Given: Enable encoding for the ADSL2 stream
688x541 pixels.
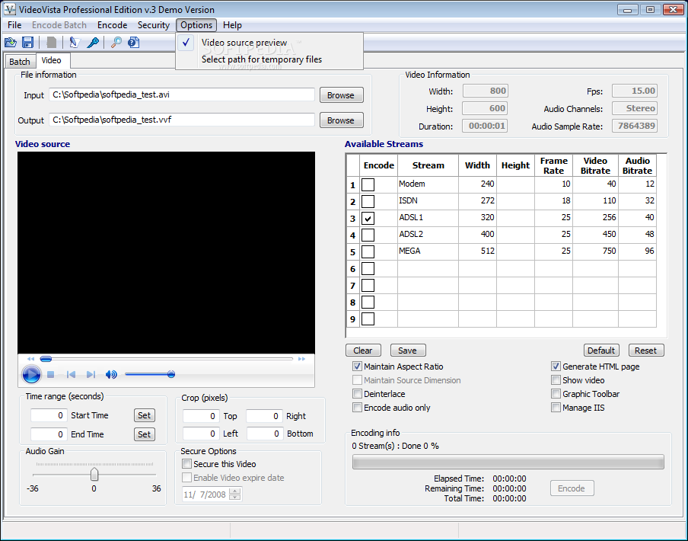Looking at the screenshot, I should pos(368,235).
